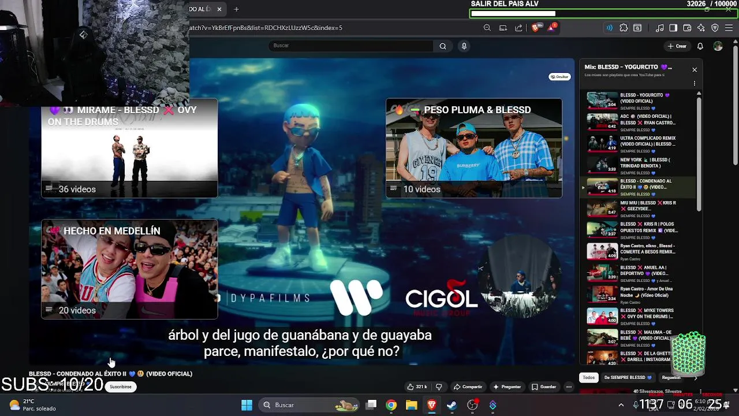Open the Brave Wallet icon
The width and height of the screenshot is (739, 416).
click(687, 28)
